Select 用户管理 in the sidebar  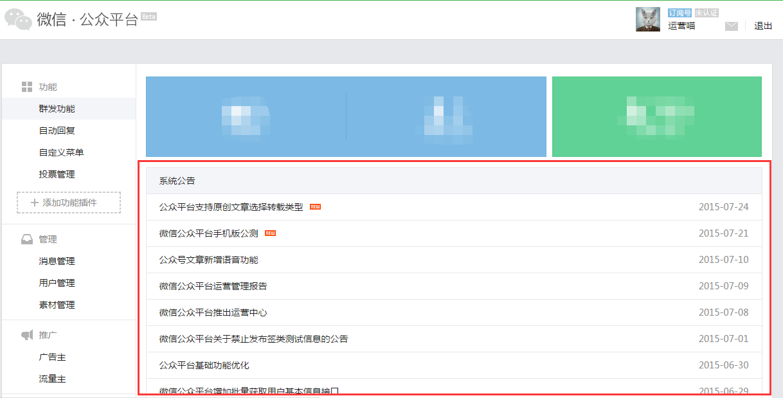pyautogui.click(x=57, y=283)
